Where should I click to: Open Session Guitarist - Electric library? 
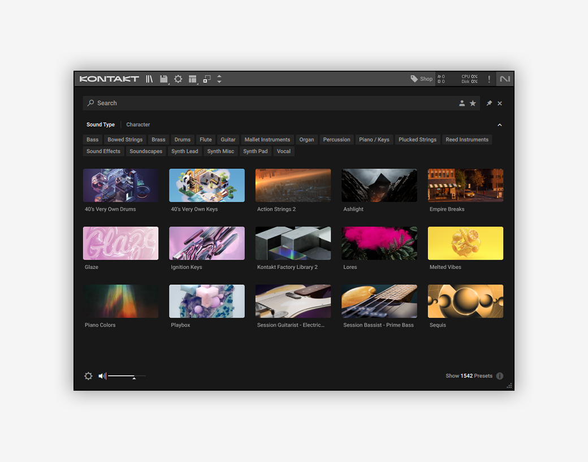tap(293, 301)
